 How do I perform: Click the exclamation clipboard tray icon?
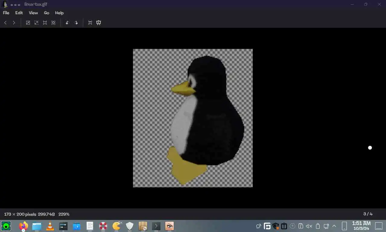click(x=284, y=226)
